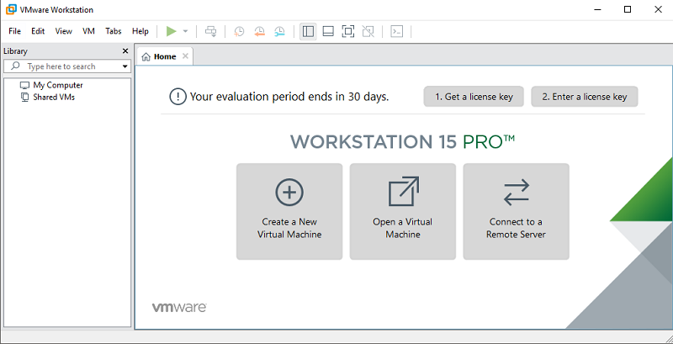Enter full screen mode via toolbar icon
The image size is (673, 344).
click(x=348, y=31)
